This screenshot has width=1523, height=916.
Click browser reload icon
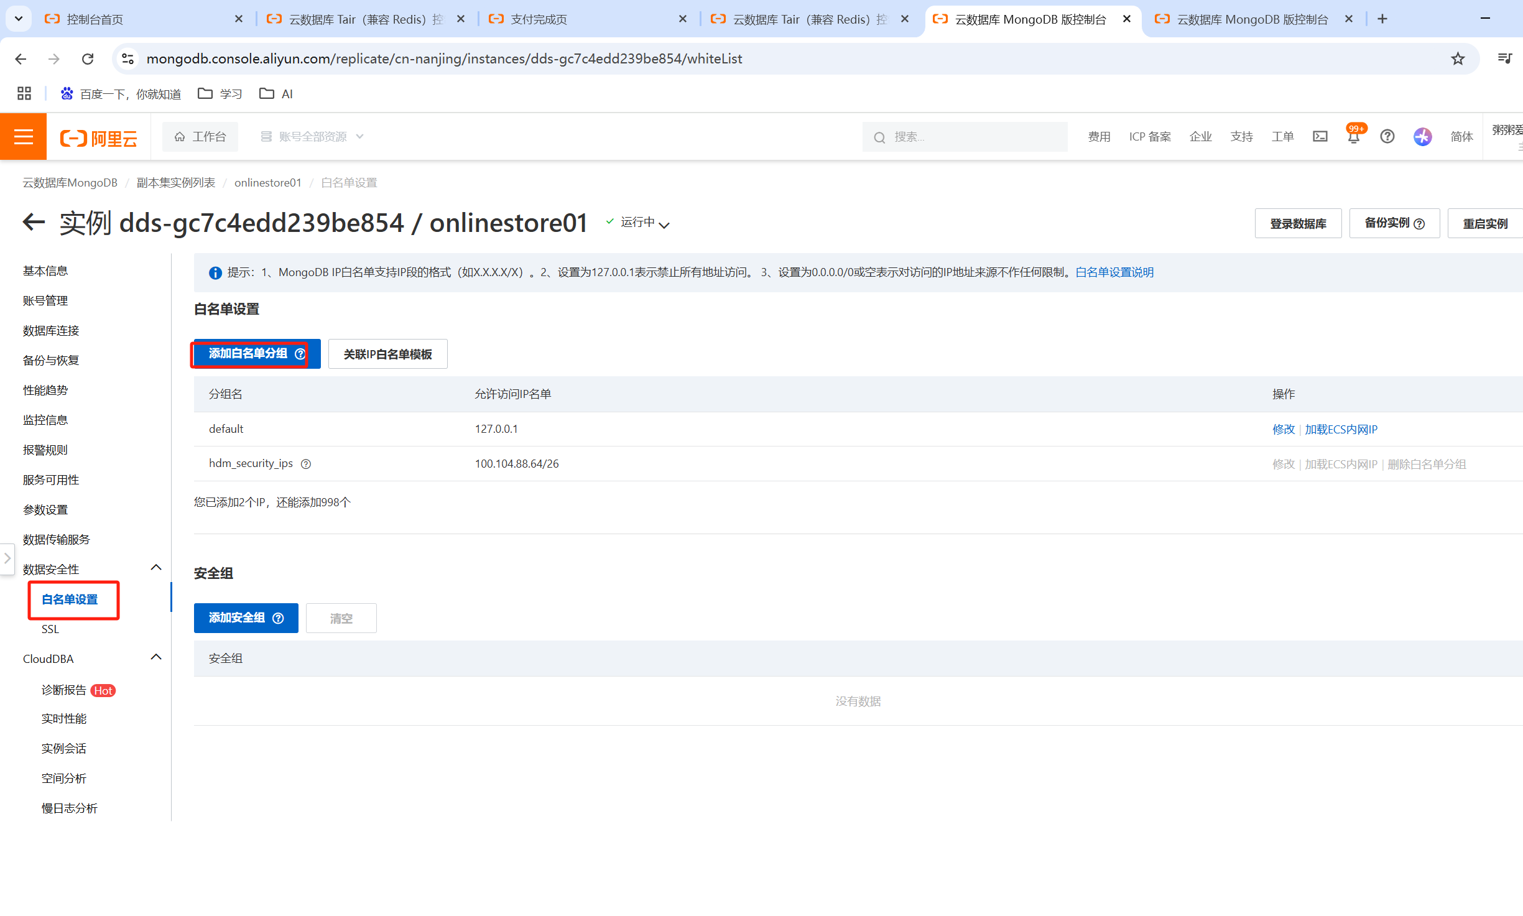[x=88, y=58]
